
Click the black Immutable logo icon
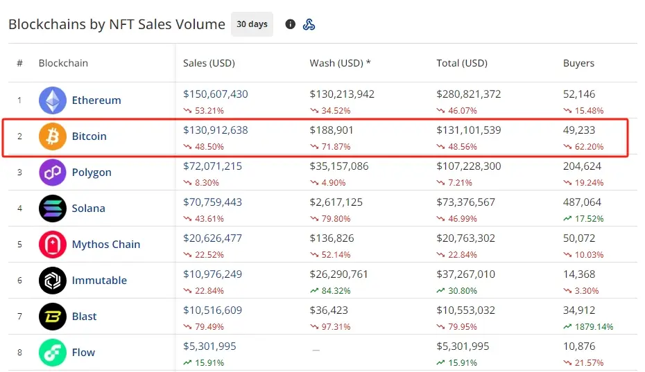(x=53, y=281)
